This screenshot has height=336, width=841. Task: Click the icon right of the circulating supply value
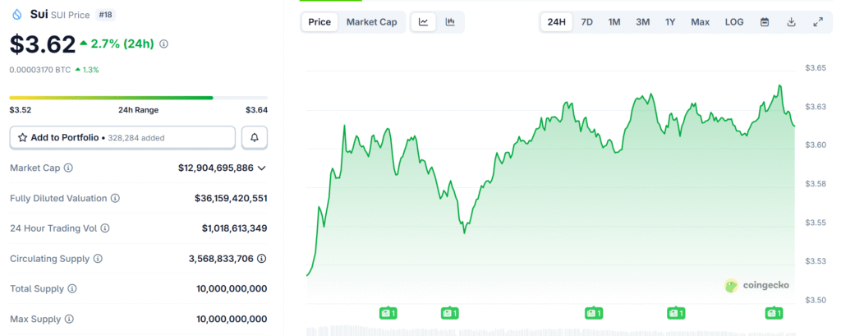(x=262, y=259)
